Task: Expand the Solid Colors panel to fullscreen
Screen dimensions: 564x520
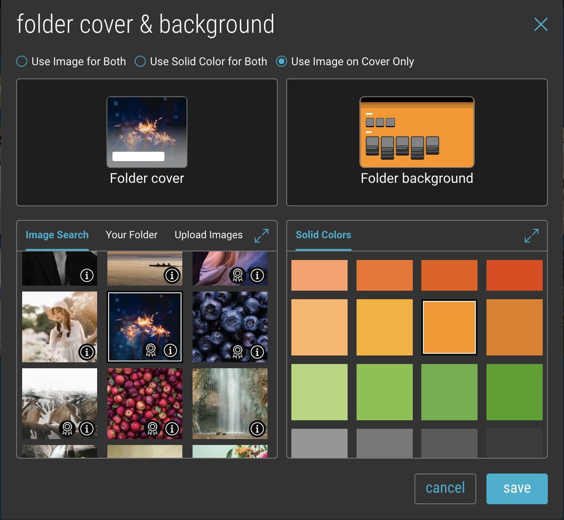Action: (531, 235)
